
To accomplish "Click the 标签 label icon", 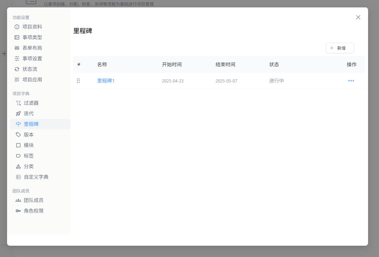I will point(18,156).
